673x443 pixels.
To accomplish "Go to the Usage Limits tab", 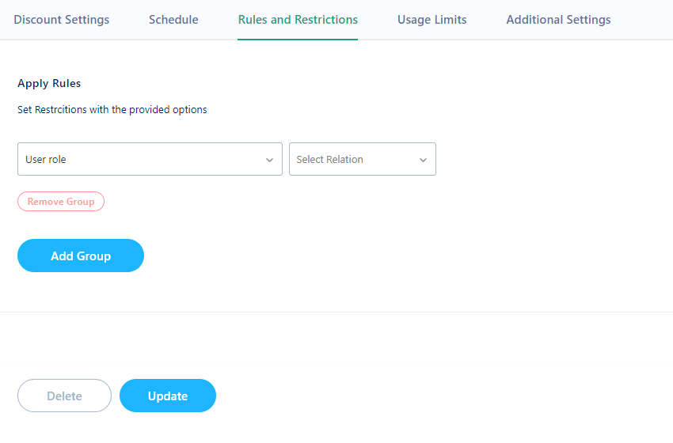I will pos(432,20).
